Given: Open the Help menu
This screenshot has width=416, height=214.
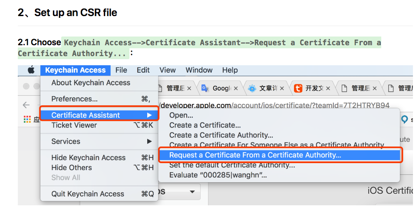Looking at the screenshot, I should 230,70.
